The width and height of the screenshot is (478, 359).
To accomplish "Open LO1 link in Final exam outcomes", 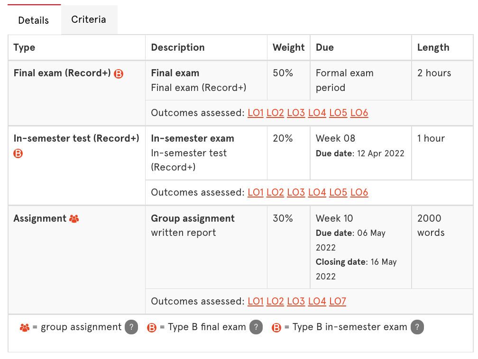I will [x=256, y=113].
